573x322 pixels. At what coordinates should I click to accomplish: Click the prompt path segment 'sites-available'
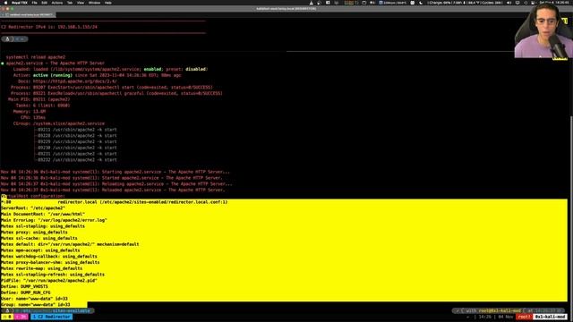(73, 310)
